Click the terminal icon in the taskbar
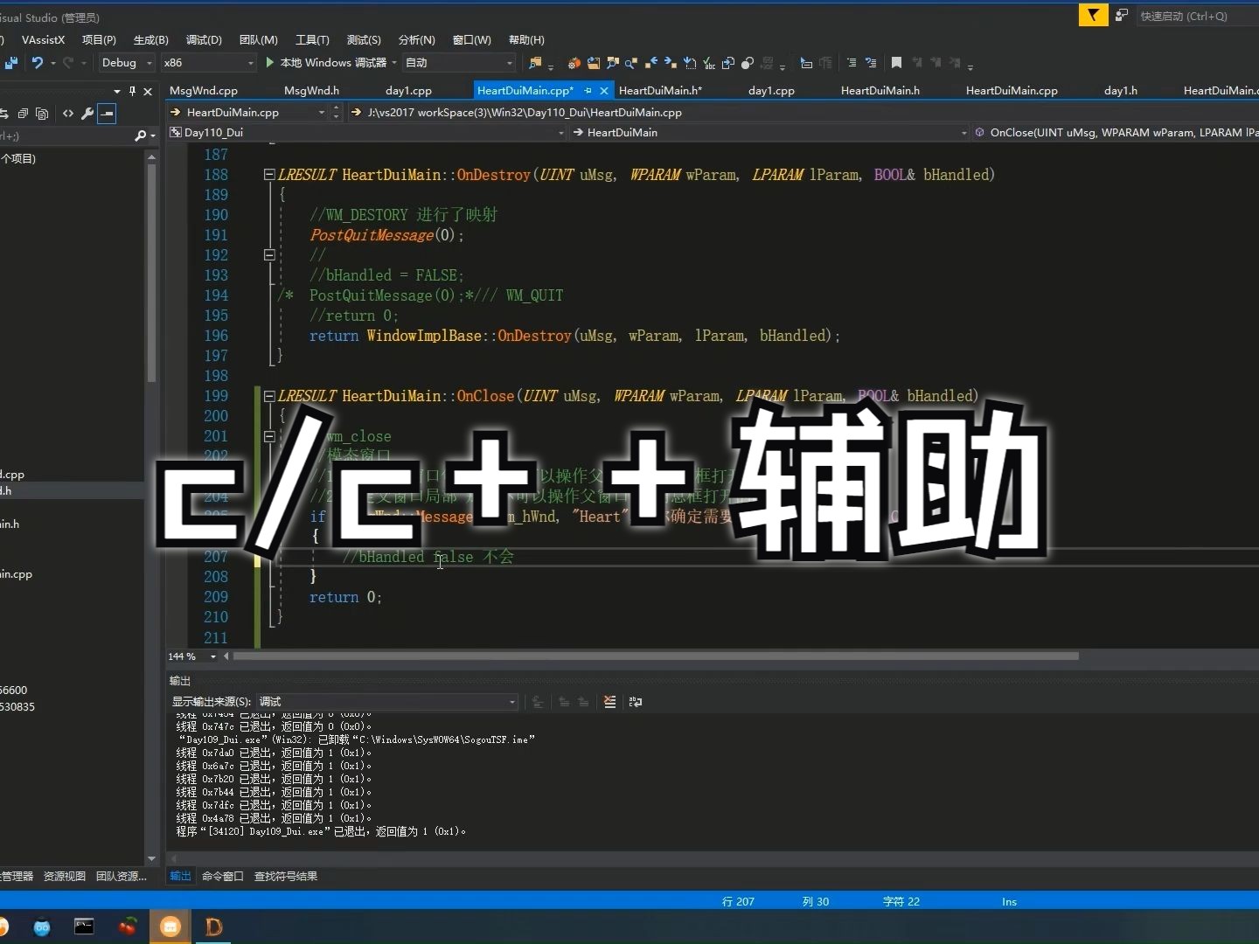This screenshot has height=944, width=1259. pos(84,927)
